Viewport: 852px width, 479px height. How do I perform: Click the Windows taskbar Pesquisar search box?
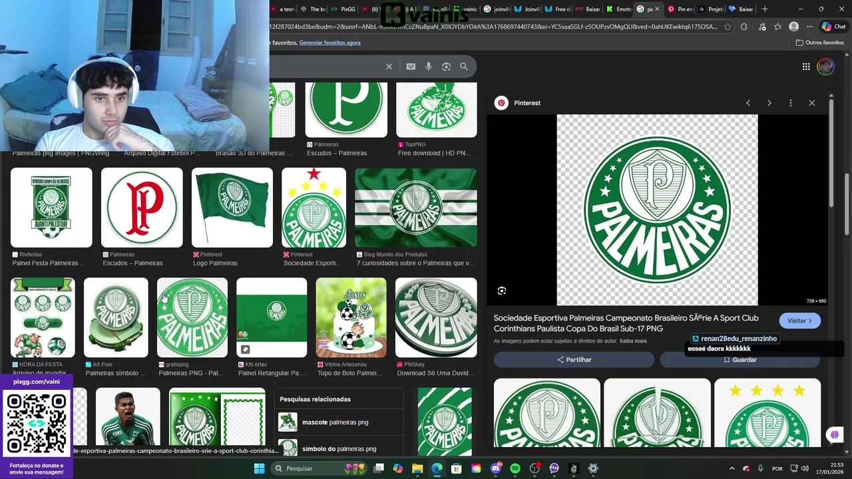[319, 468]
